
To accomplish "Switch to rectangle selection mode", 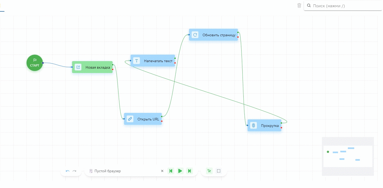I will [x=219, y=171].
